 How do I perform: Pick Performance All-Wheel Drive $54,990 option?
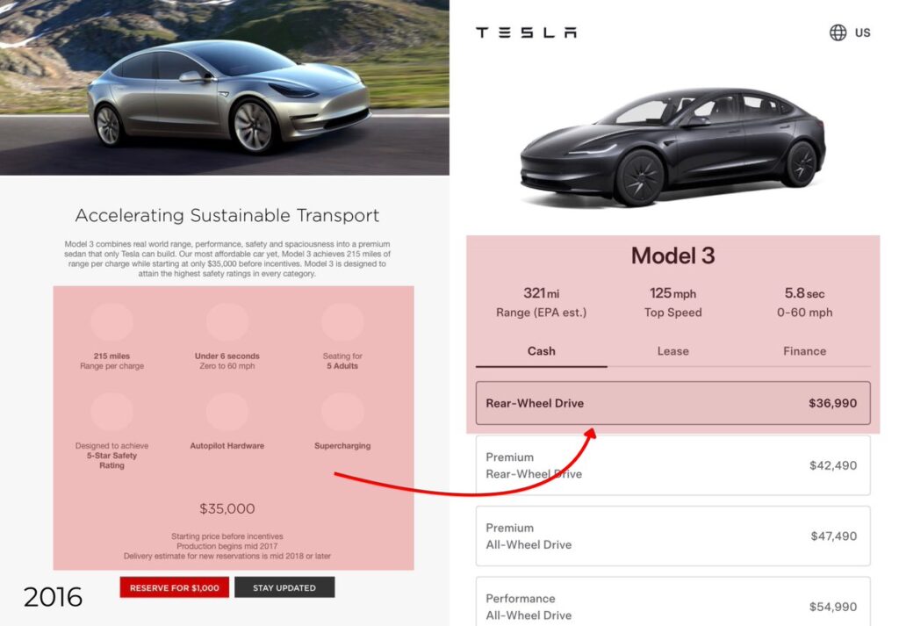point(672,606)
